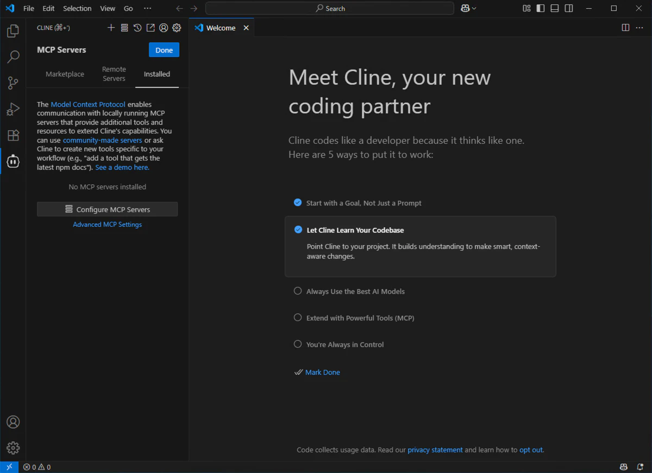
Task: Open Cline settings gear icon
Action: (177, 28)
